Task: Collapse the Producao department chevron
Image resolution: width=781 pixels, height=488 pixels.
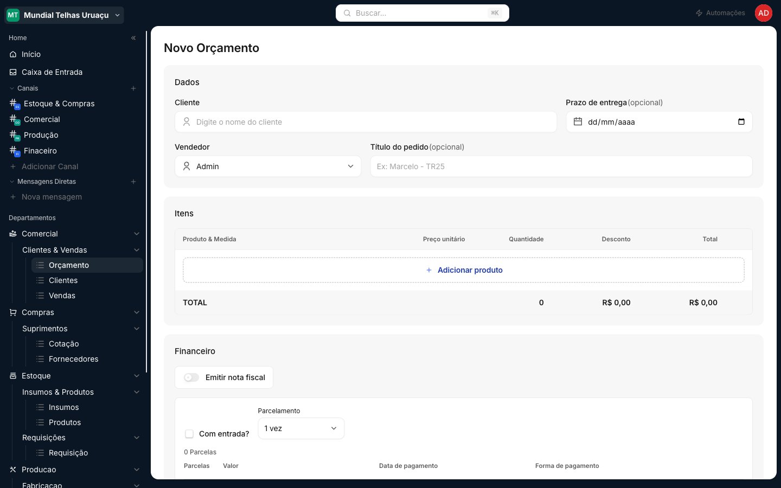Action: pos(137,470)
